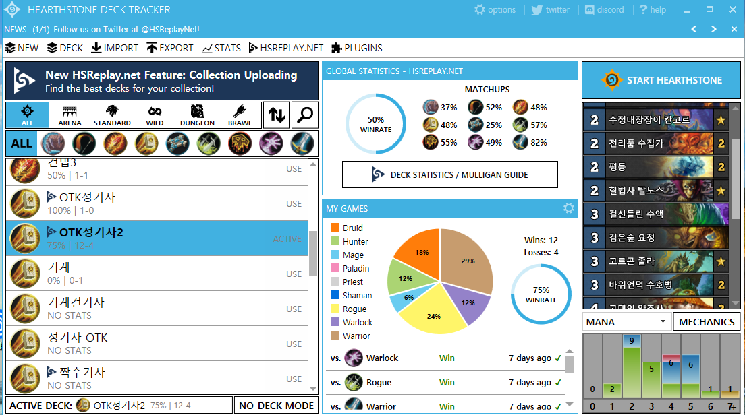
Task: Filter decks by Priest class icon
Action: pyautogui.click(x=177, y=143)
